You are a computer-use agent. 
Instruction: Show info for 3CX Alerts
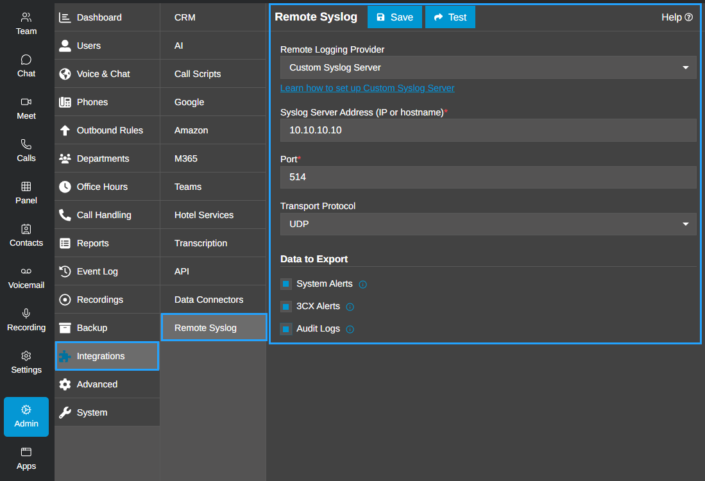pyautogui.click(x=350, y=307)
